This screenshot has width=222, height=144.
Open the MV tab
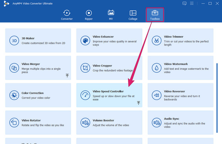pos(111,15)
